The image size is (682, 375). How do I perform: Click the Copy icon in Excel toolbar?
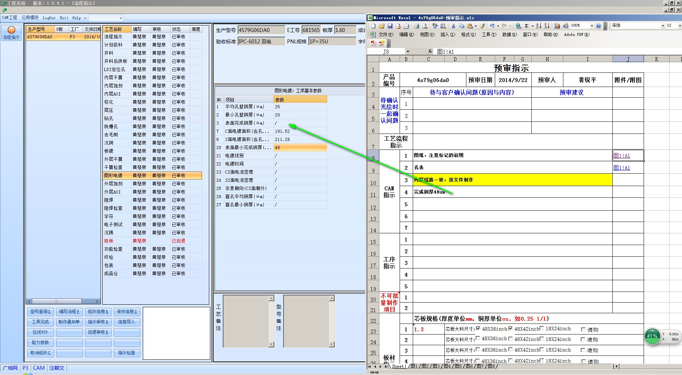[461, 26]
